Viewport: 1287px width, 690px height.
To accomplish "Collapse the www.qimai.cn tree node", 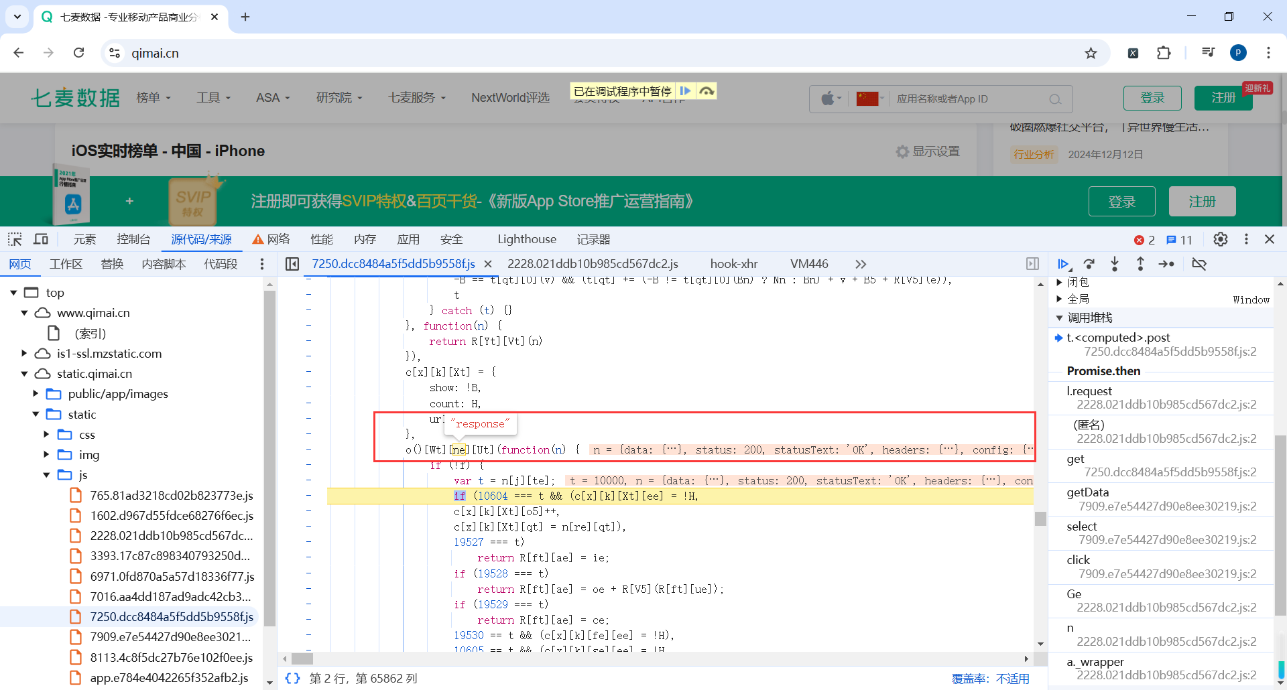I will click(x=25, y=313).
